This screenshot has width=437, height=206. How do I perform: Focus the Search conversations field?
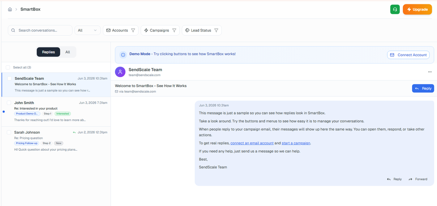40,30
